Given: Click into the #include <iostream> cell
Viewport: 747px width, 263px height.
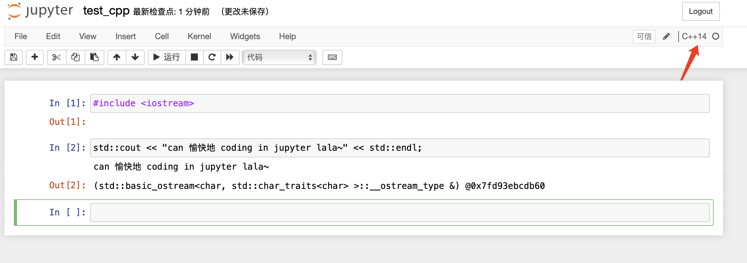Looking at the screenshot, I should tap(400, 103).
